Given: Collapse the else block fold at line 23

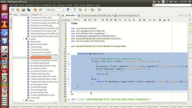Looking at the screenshot, I should [69, 79].
